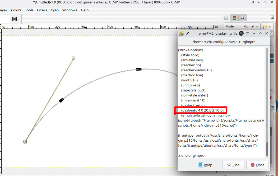Screen dimensions: 278x176
Task: Open the blend mode group switcher dropdown
Action: (267, 27)
